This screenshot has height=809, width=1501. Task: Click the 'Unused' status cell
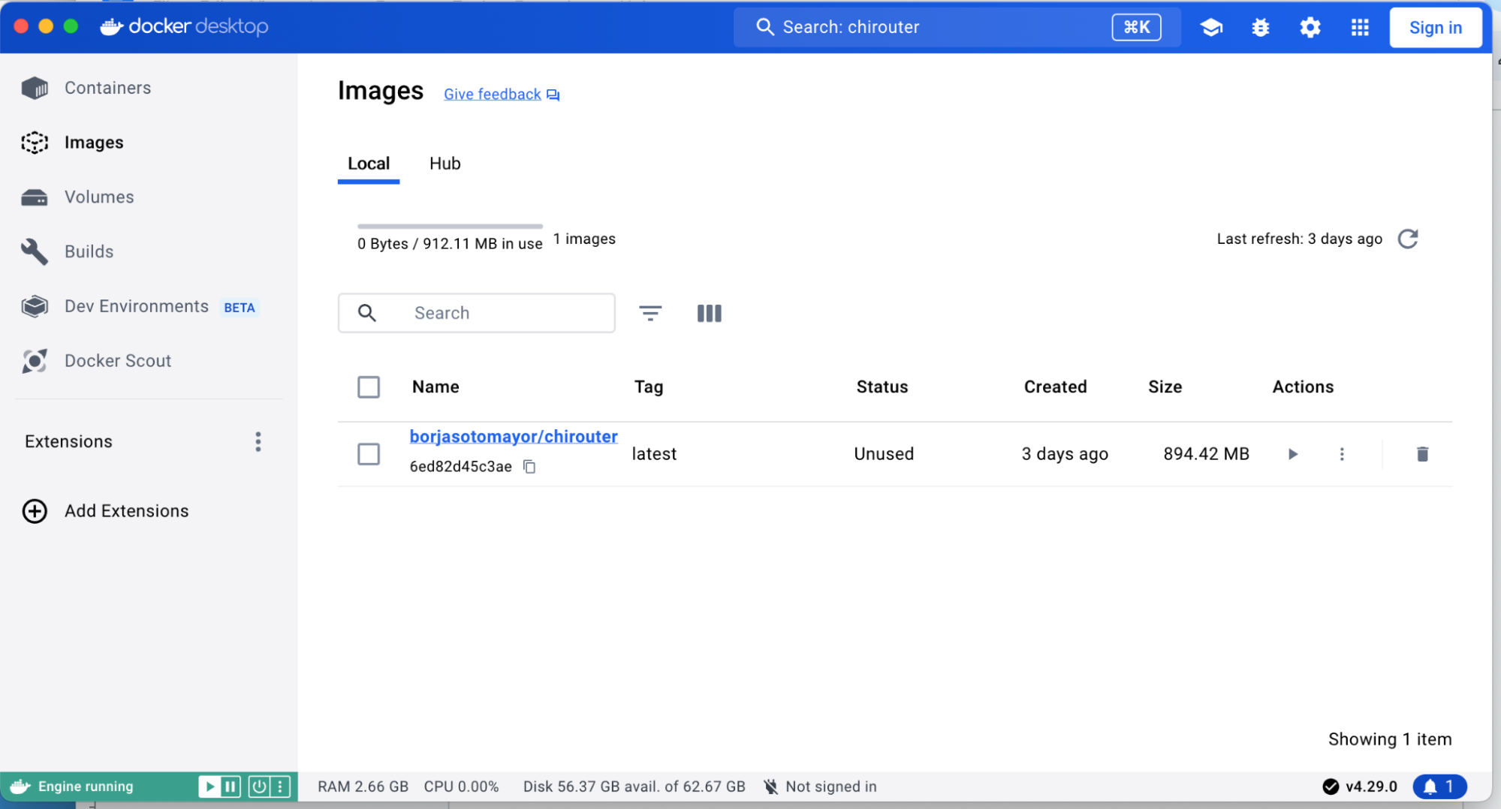(884, 454)
